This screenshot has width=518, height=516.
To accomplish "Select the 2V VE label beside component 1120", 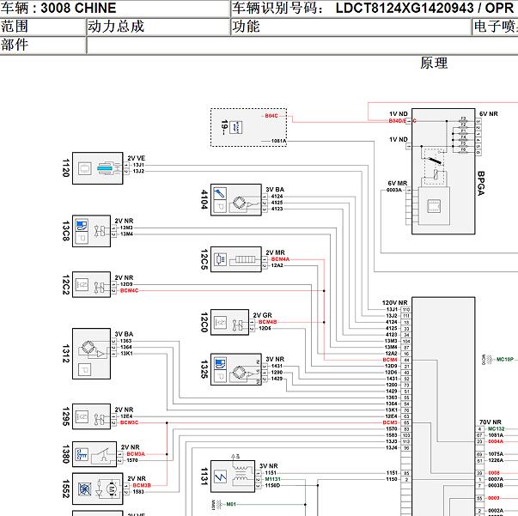I will click(136, 159).
